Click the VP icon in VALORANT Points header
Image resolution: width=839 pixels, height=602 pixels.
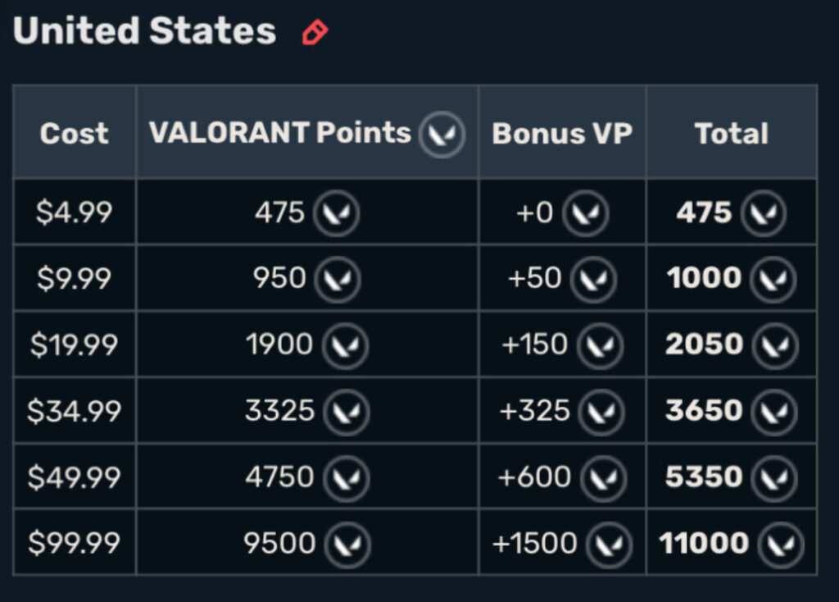(x=442, y=134)
